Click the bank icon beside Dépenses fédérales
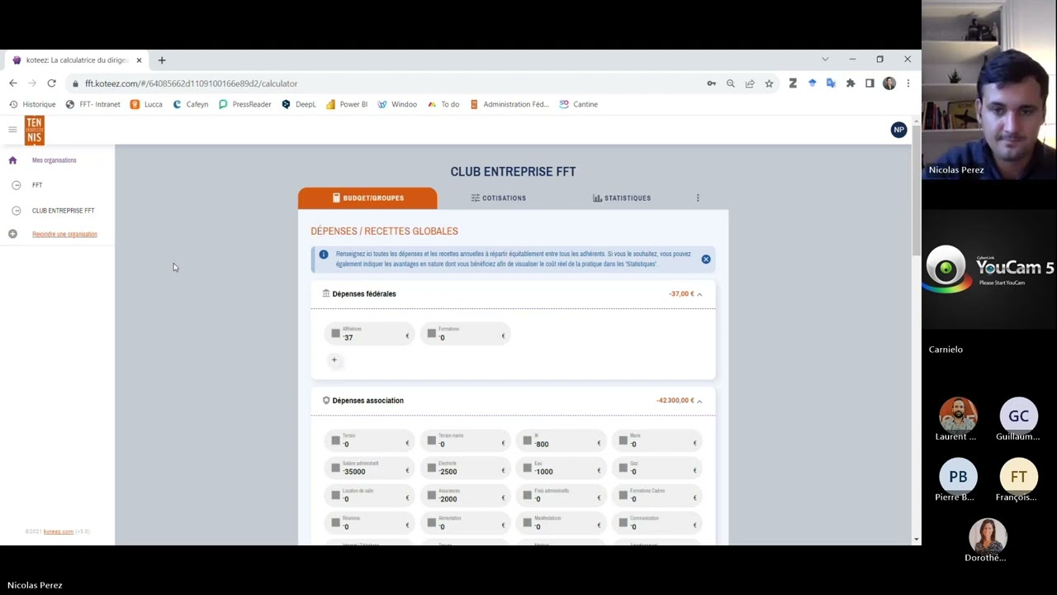Screen dimensions: 1057x595 coord(326,294)
